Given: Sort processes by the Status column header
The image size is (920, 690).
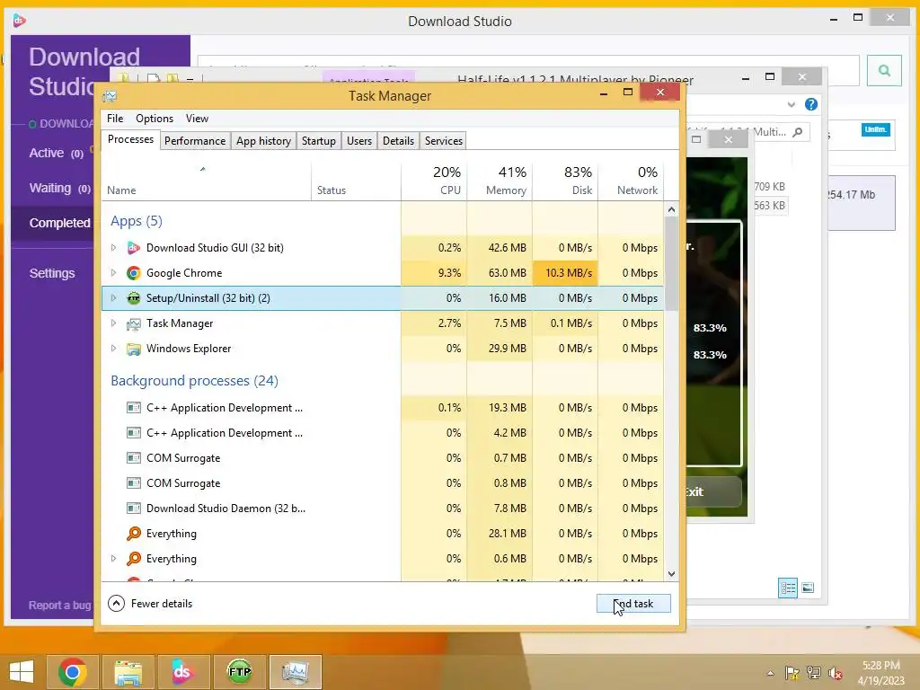Looking at the screenshot, I should (x=356, y=181).
